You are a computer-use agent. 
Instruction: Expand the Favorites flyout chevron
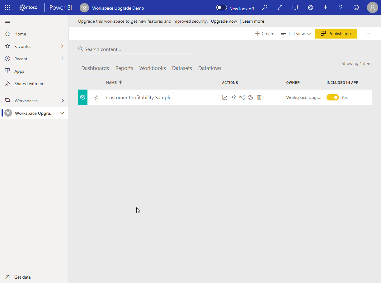coord(62,46)
